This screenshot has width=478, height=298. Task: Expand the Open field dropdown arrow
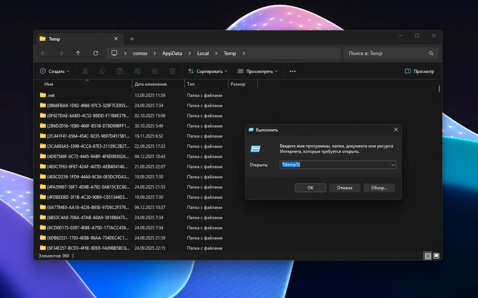pos(393,165)
